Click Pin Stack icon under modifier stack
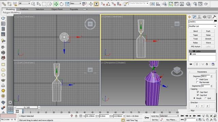Screen dimensions: 218x122 191,64
